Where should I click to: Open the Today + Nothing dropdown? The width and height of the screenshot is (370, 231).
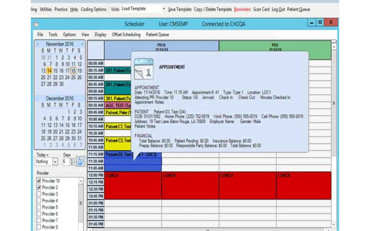(x=55, y=161)
